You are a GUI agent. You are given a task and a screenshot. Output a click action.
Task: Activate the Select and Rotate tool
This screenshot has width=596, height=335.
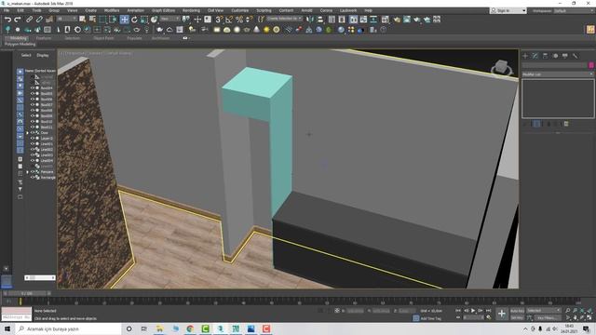pos(134,19)
